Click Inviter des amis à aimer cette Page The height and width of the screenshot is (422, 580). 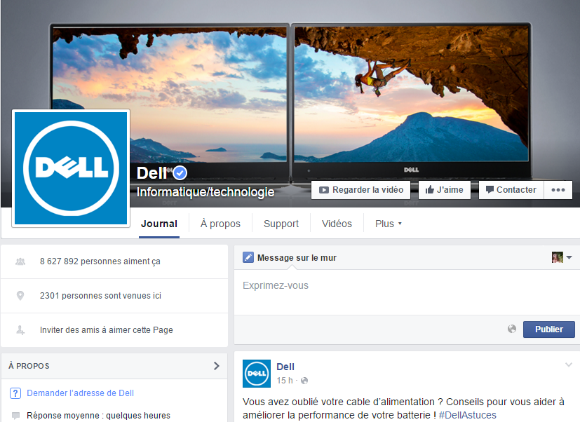click(x=107, y=330)
